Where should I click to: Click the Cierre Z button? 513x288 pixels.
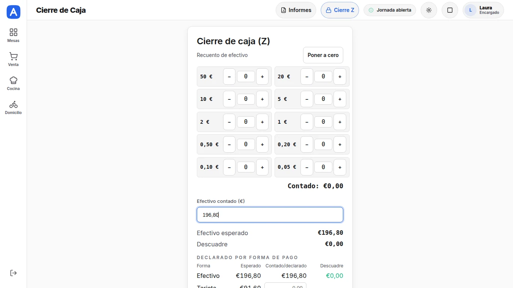click(340, 10)
